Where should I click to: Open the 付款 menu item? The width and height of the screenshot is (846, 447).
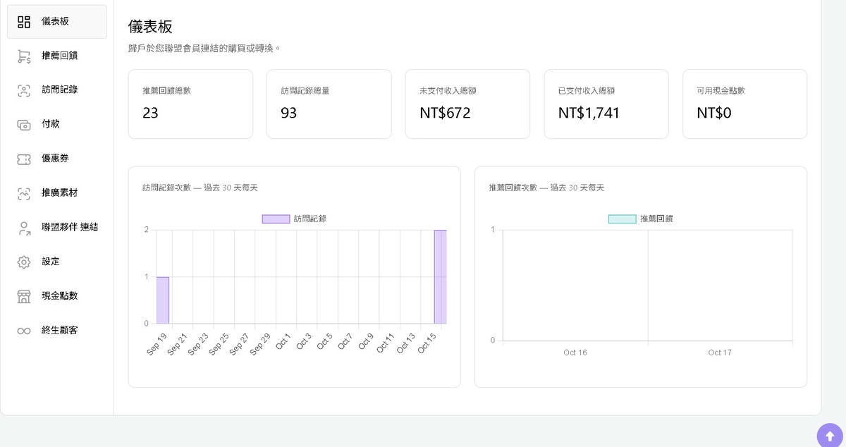click(51, 124)
